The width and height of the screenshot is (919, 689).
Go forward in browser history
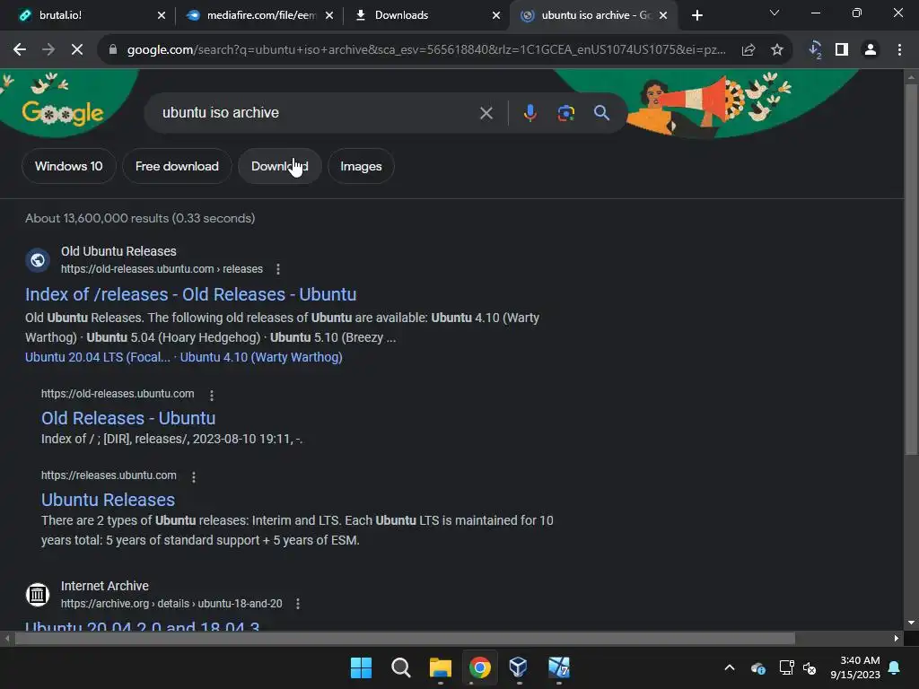tap(48, 50)
